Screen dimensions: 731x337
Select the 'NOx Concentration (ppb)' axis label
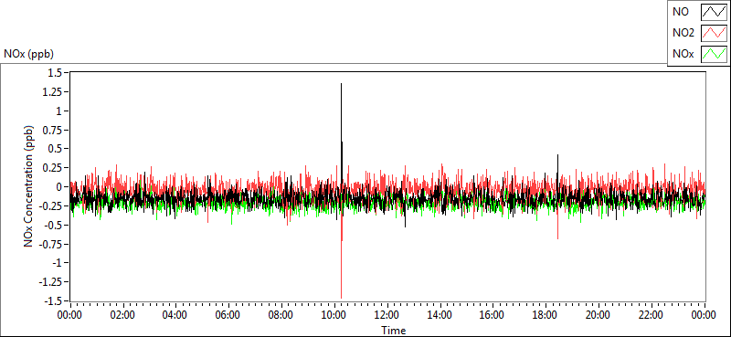pyautogui.click(x=29, y=185)
